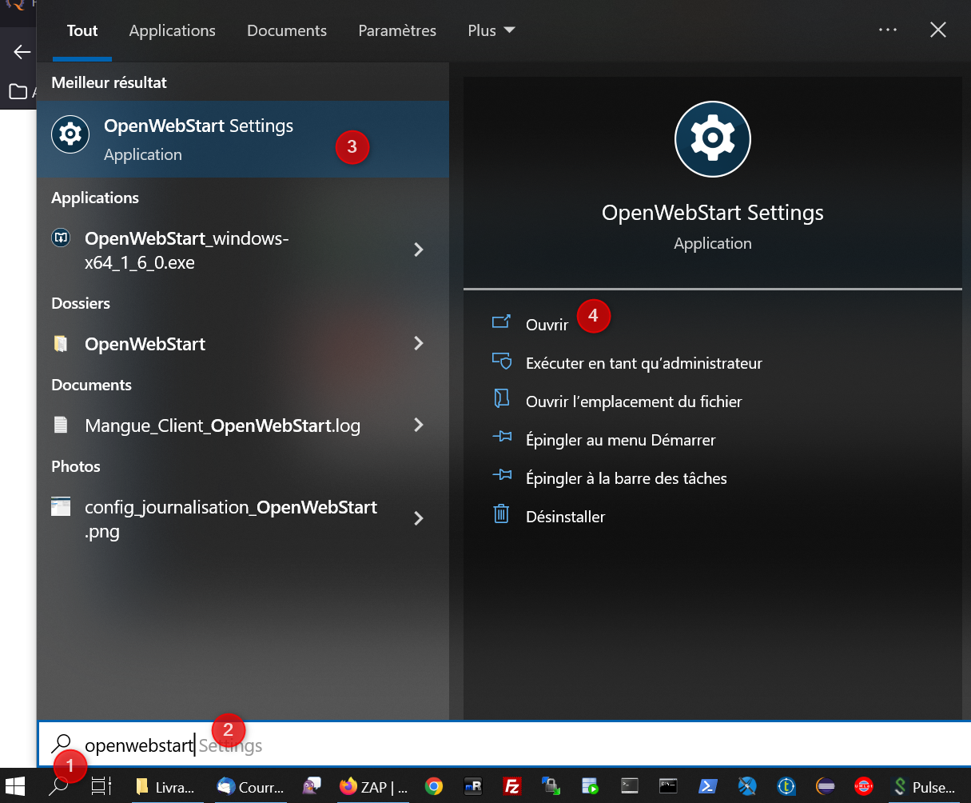971x803 pixels.
Task: Click the magnifier icon in the search bar
Action: [60, 744]
